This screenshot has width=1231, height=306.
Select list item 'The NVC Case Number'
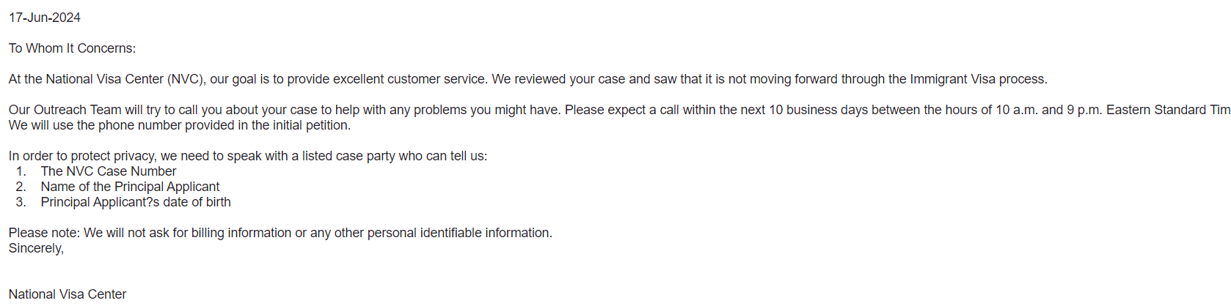109,171
